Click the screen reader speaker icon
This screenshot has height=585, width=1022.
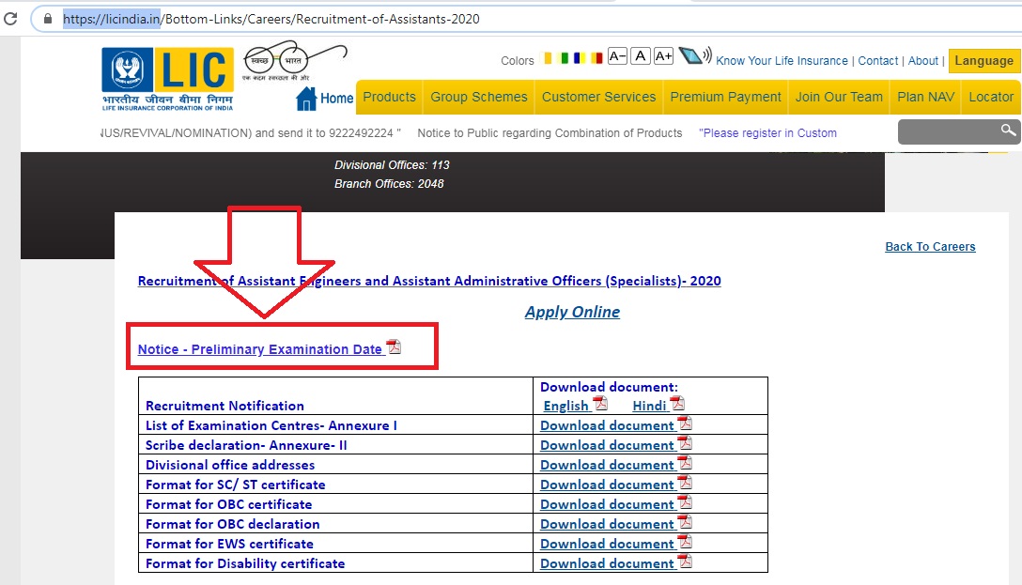[x=695, y=55]
